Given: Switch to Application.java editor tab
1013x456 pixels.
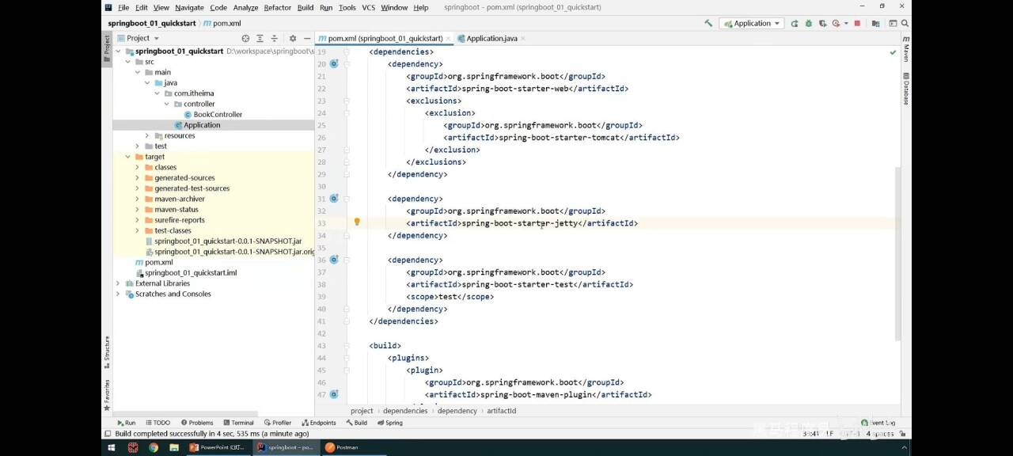Looking at the screenshot, I should point(491,38).
